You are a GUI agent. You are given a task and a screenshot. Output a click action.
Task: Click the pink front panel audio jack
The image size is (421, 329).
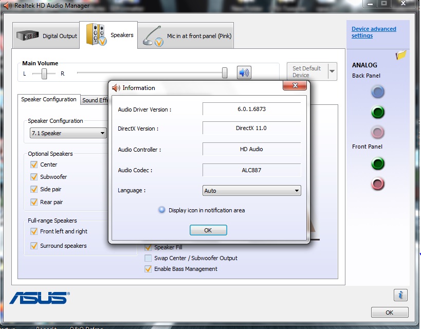point(378,184)
